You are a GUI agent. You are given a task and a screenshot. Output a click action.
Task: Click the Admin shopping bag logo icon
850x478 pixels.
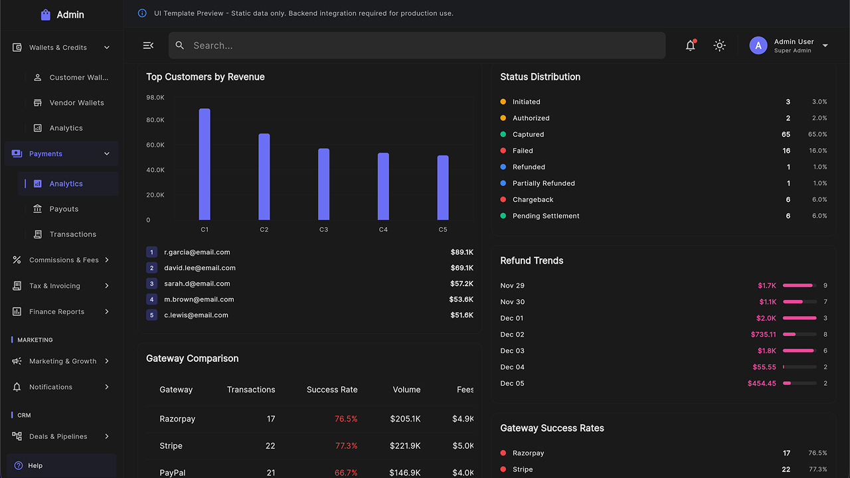pyautogui.click(x=45, y=15)
